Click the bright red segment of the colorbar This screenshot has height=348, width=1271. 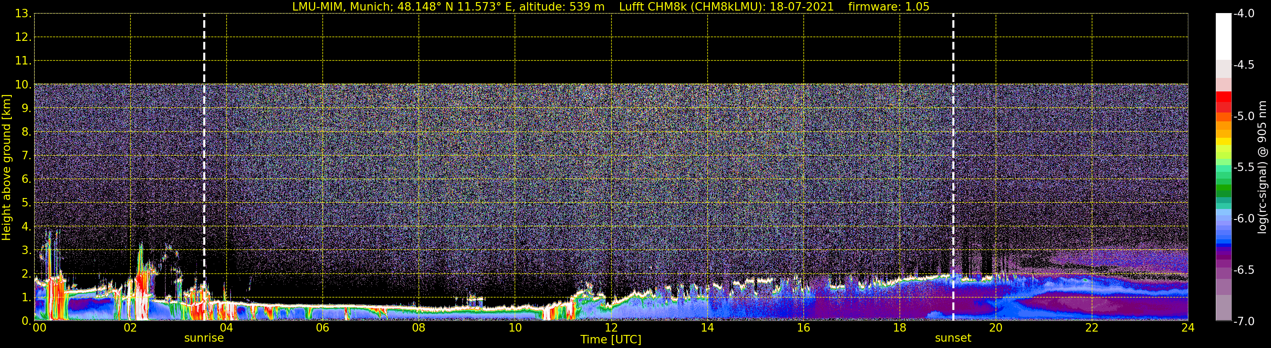pos(1223,96)
